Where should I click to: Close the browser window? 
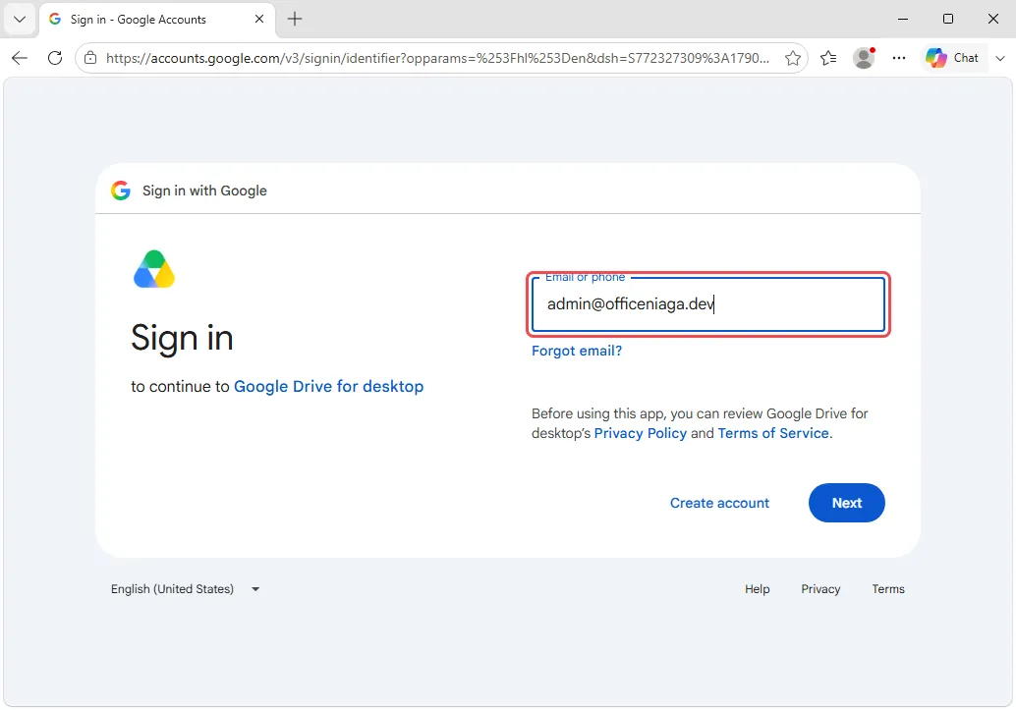point(992,20)
